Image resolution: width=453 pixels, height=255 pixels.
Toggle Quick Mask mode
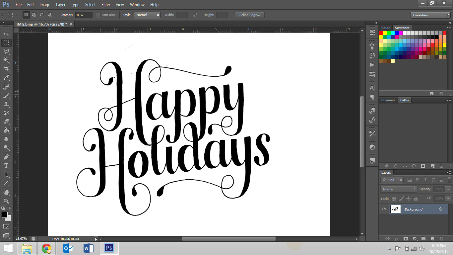pos(6,226)
